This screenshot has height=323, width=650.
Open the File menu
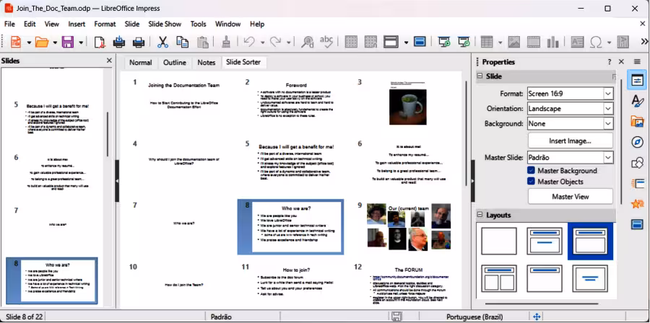[9, 24]
